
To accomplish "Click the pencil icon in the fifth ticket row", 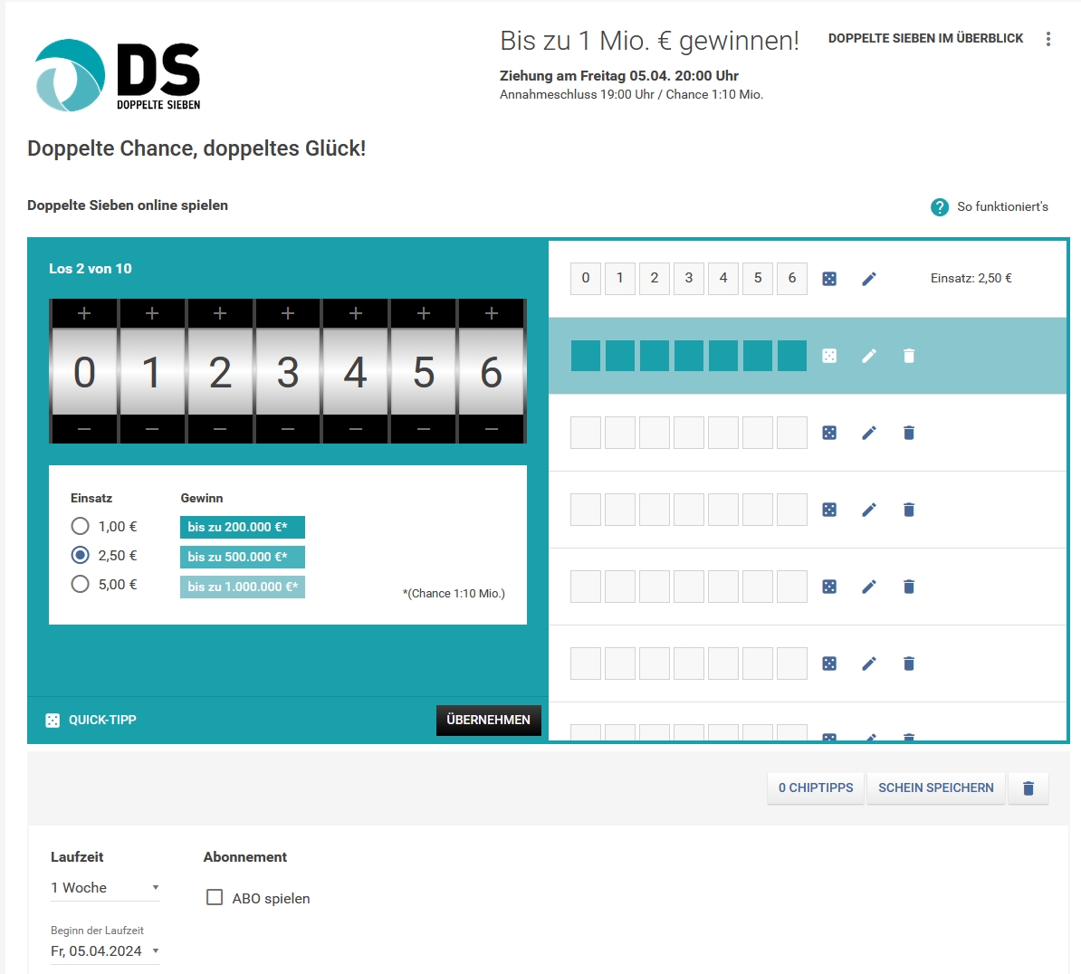I will click(x=868, y=587).
